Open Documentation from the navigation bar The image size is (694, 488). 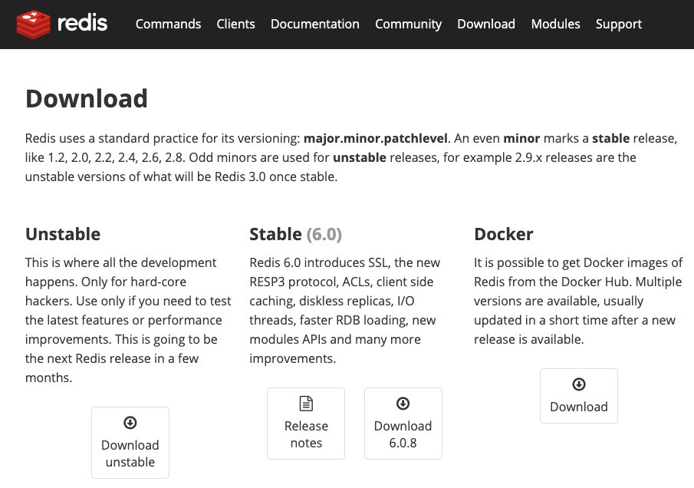click(314, 24)
